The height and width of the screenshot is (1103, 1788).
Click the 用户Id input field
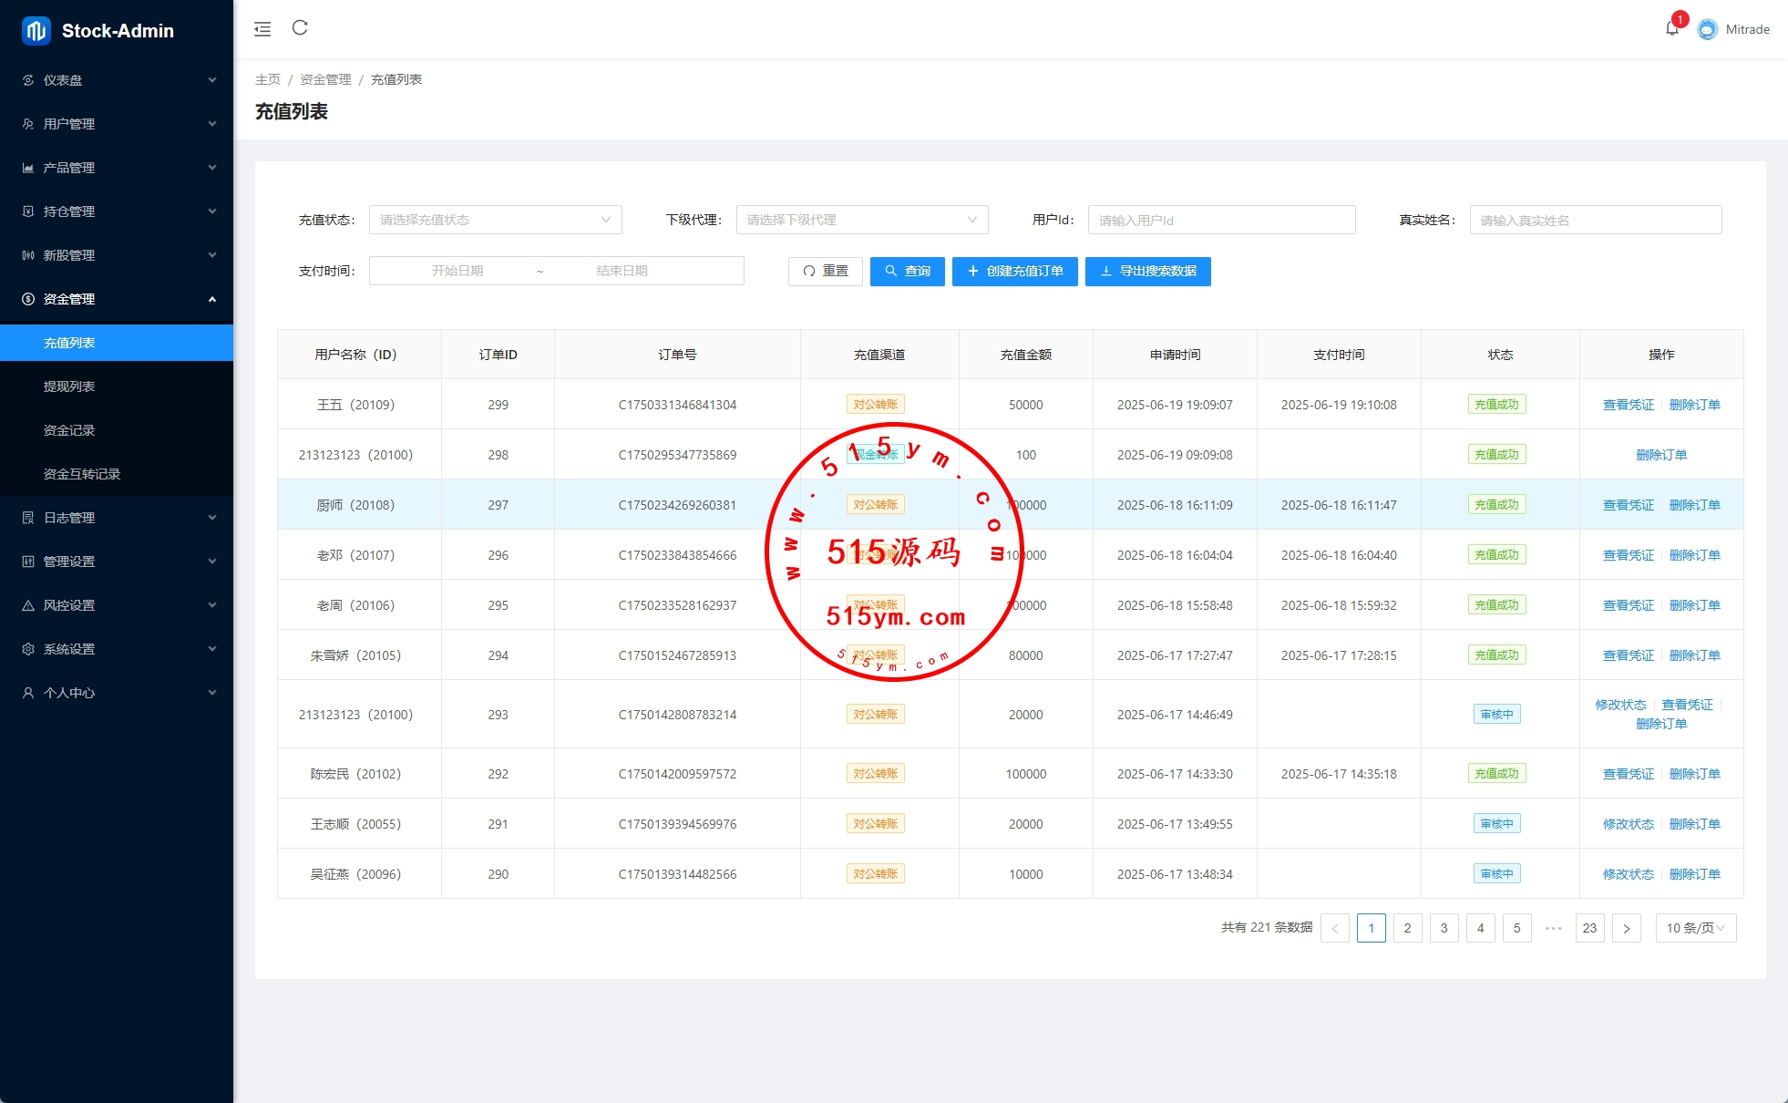point(1221,220)
